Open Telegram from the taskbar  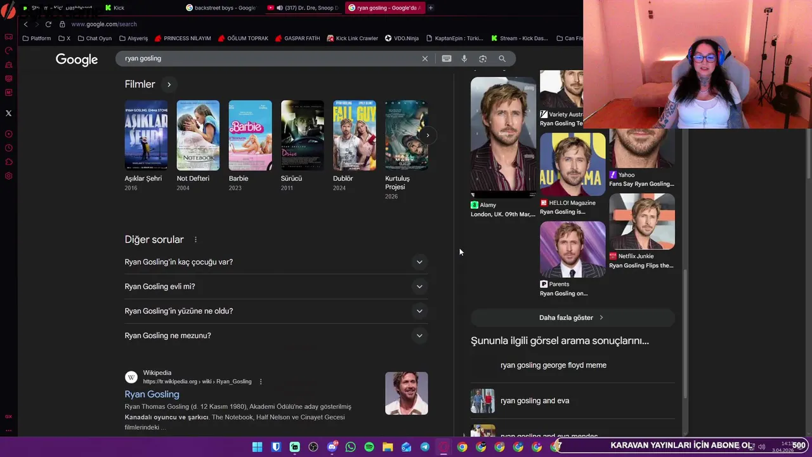point(425,447)
